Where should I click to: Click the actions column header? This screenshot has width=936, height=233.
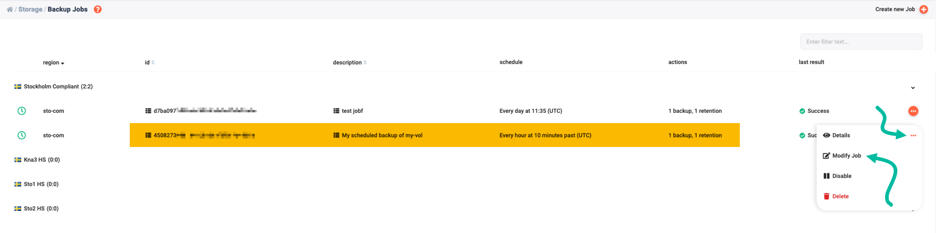[678, 62]
